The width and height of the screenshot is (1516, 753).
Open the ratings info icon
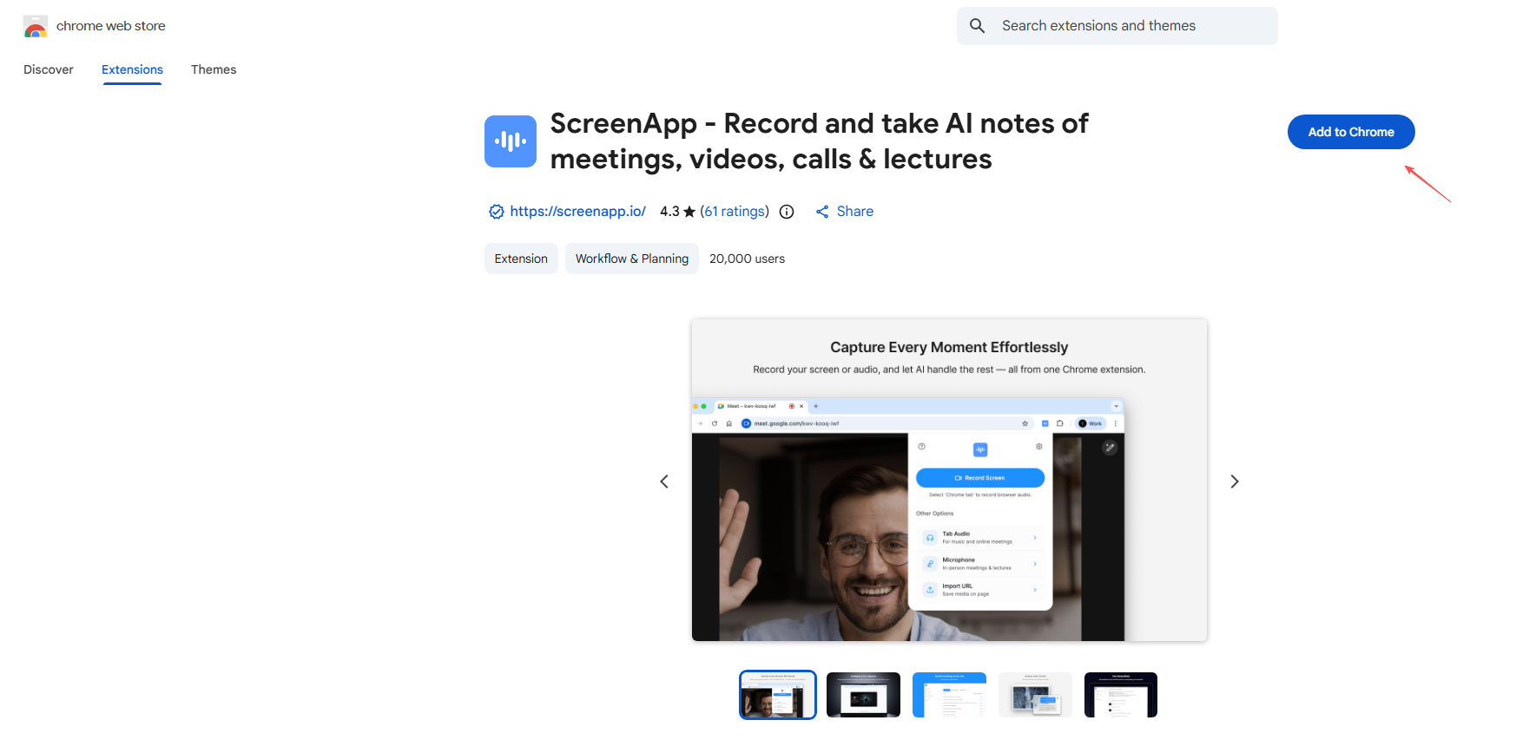click(787, 212)
